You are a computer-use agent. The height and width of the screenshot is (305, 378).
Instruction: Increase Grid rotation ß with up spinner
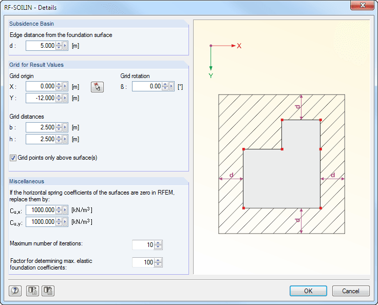click(x=165, y=84)
